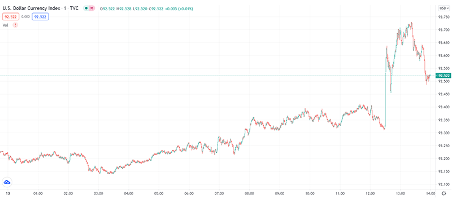452x203 pixels.
Task: Click the pink delayed data icon
Action: point(92,8)
